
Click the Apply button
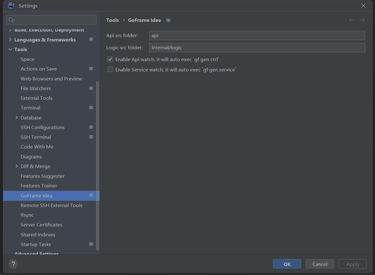pos(353,264)
